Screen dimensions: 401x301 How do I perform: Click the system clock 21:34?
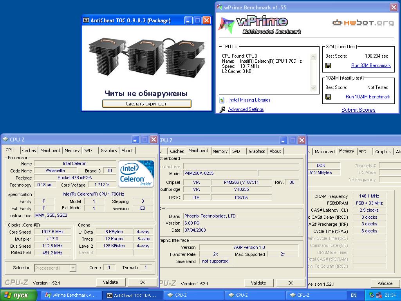390,295
